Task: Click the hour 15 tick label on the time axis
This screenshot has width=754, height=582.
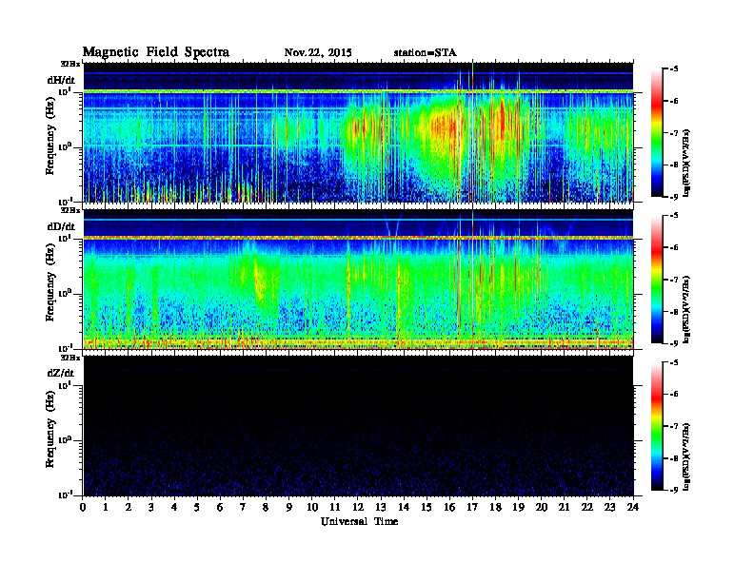Action: 427,507
